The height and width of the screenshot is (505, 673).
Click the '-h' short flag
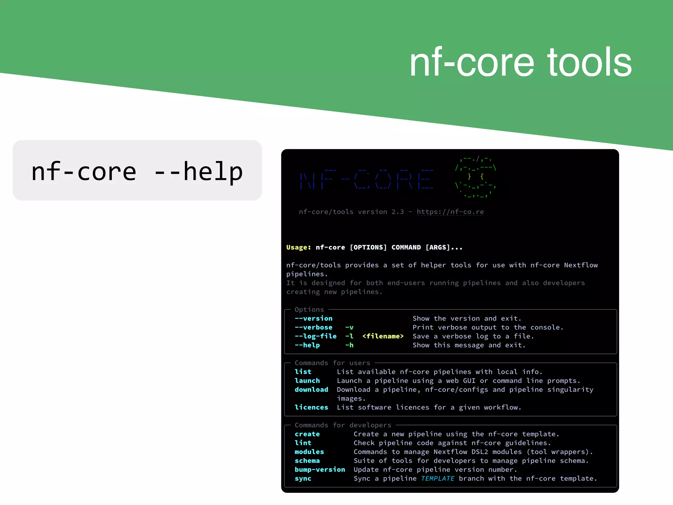point(349,345)
